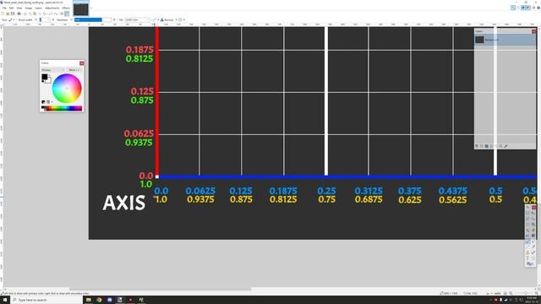
Task: Open the View menu
Action: (x=19, y=8)
